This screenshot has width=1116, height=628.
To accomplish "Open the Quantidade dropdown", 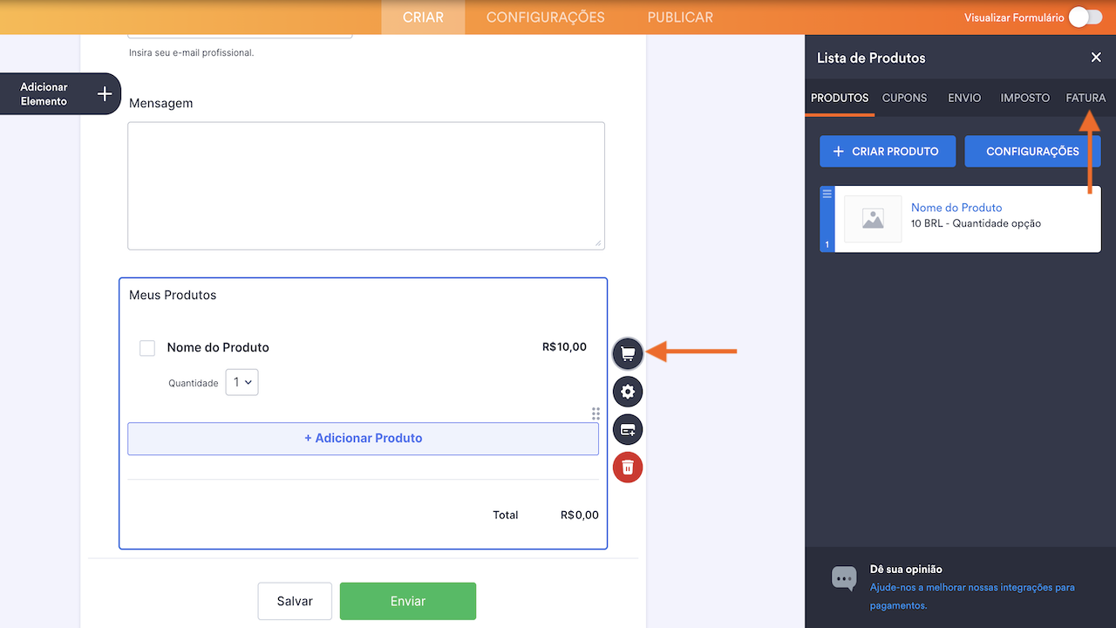I will 242,382.
